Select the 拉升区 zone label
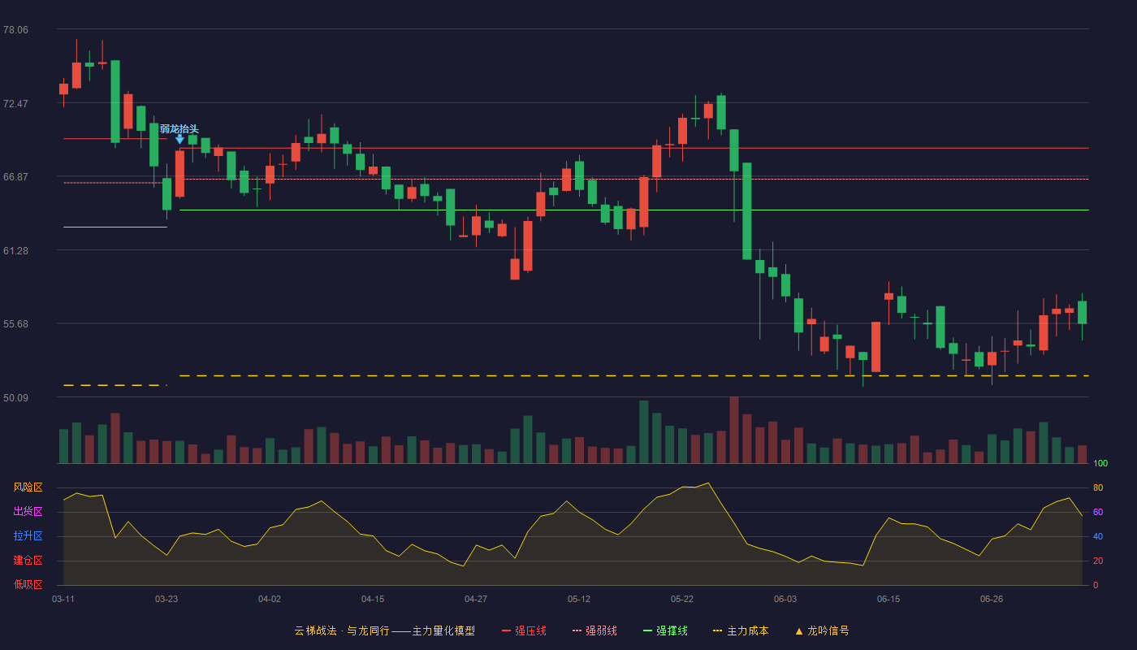The width and height of the screenshot is (1137, 650). (28, 536)
